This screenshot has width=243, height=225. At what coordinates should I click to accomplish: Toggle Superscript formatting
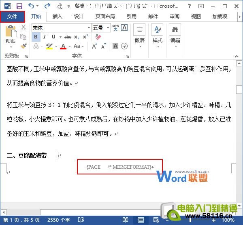(85, 37)
